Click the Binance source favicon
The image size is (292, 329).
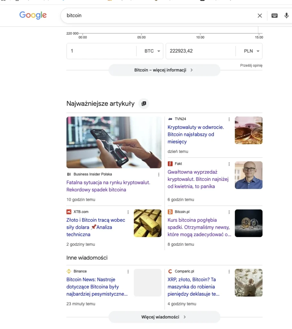69,271
